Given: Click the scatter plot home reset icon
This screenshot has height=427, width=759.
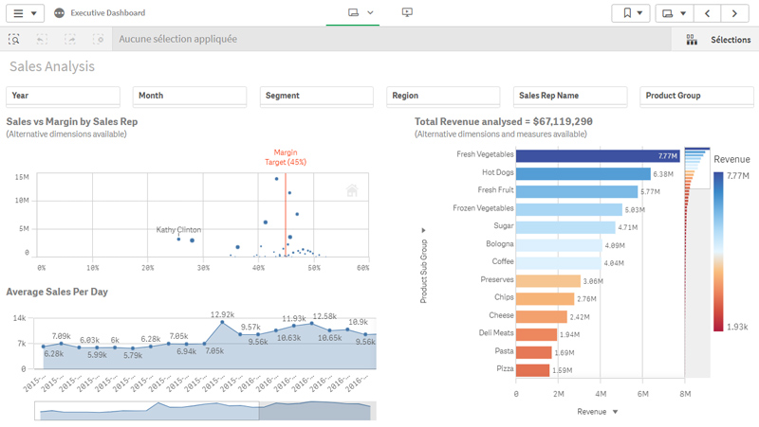Looking at the screenshot, I should pos(352,191).
